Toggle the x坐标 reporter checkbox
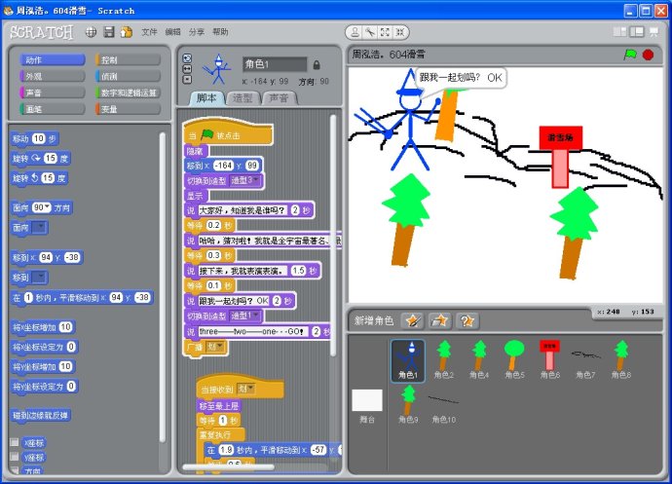The width and height of the screenshot is (672, 484). click(14, 442)
